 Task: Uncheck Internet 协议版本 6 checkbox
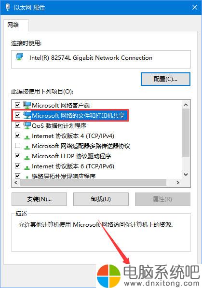[x=18, y=166]
